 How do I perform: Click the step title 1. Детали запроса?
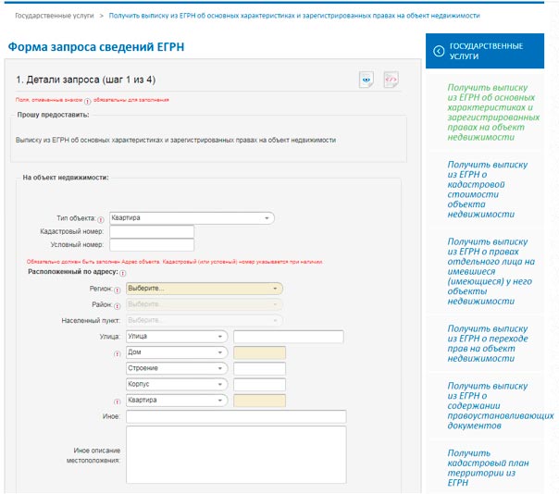(86, 80)
